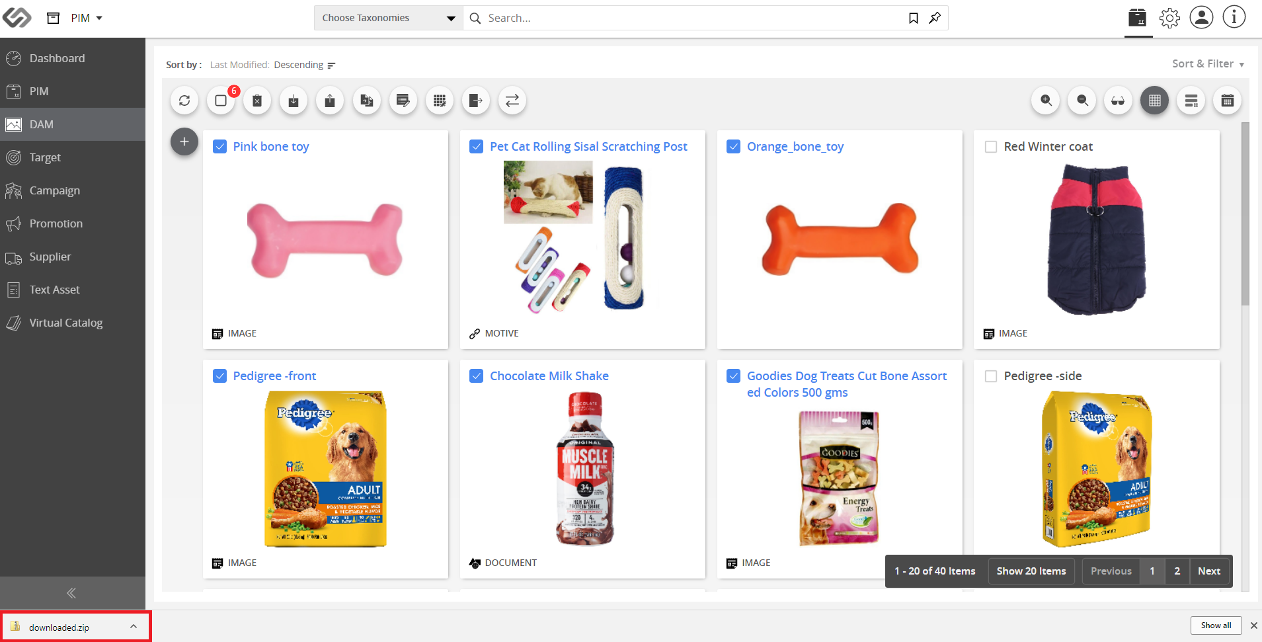Expand the downloaded.zip options chevron
Image resolution: width=1262 pixels, height=642 pixels.
click(134, 626)
